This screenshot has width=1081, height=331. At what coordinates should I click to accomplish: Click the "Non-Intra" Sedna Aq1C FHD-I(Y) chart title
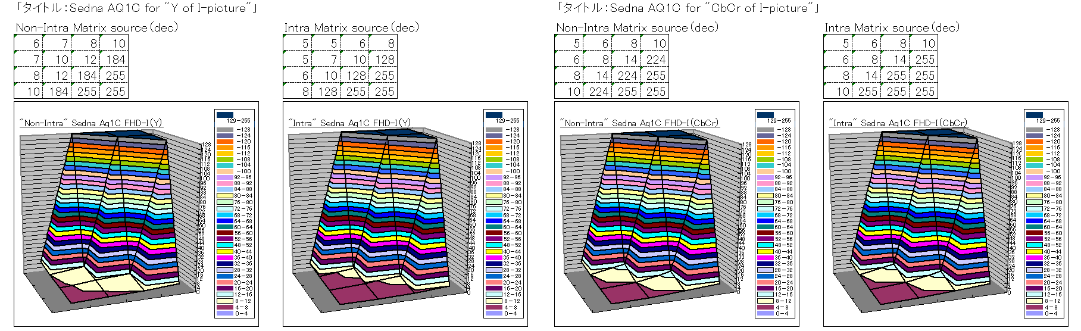pos(90,123)
